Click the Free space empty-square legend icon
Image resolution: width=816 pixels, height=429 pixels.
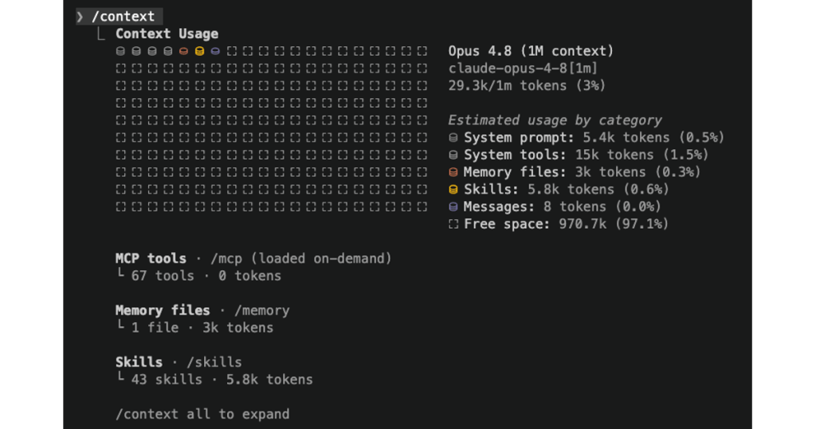pyautogui.click(x=453, y=224)
